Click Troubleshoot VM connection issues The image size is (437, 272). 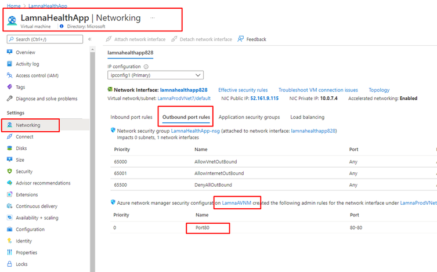pos(318,90)
